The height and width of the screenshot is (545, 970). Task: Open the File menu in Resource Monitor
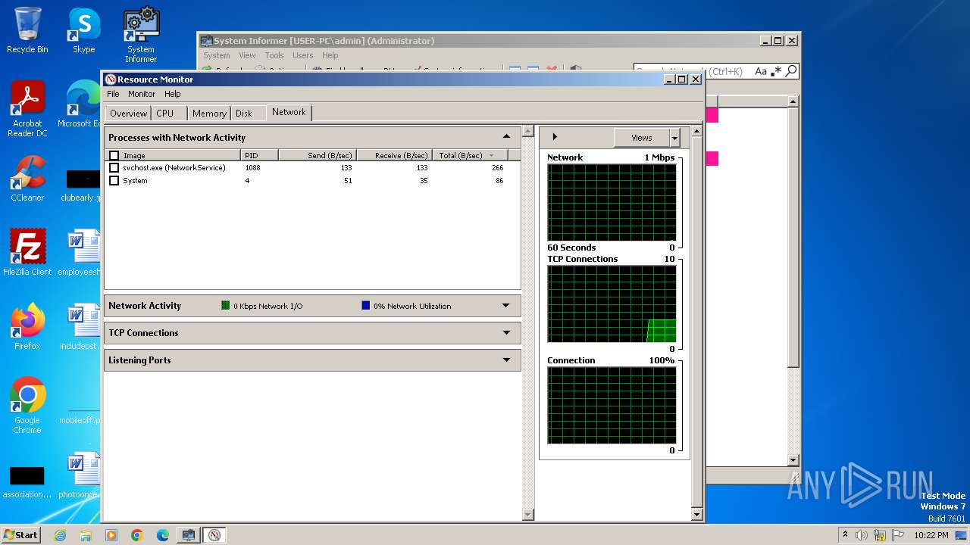point(113,94)
